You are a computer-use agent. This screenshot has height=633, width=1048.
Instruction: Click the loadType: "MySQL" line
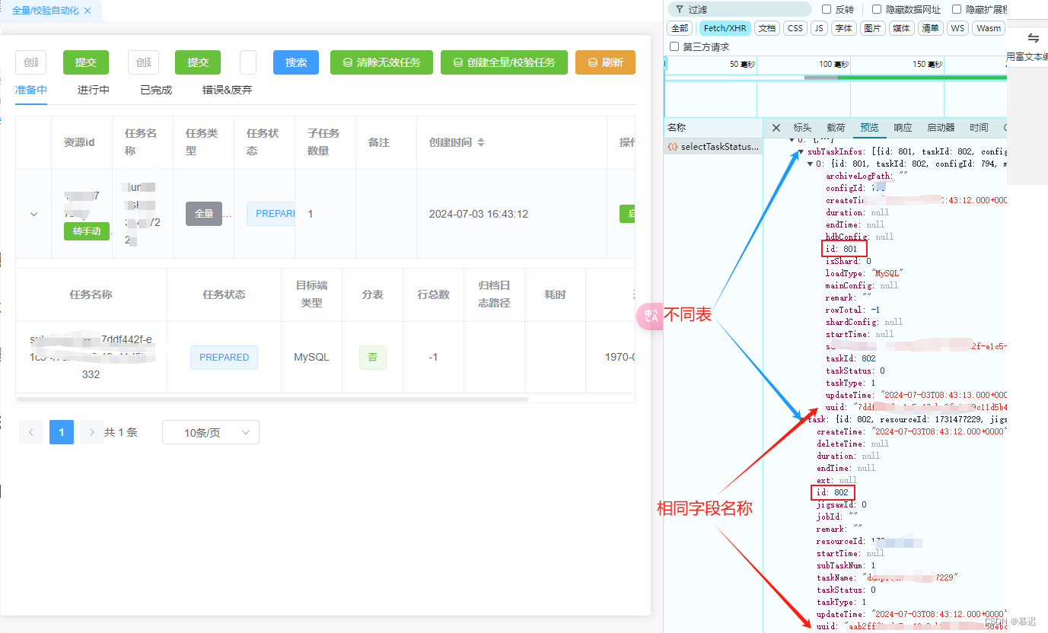[864, 273]
